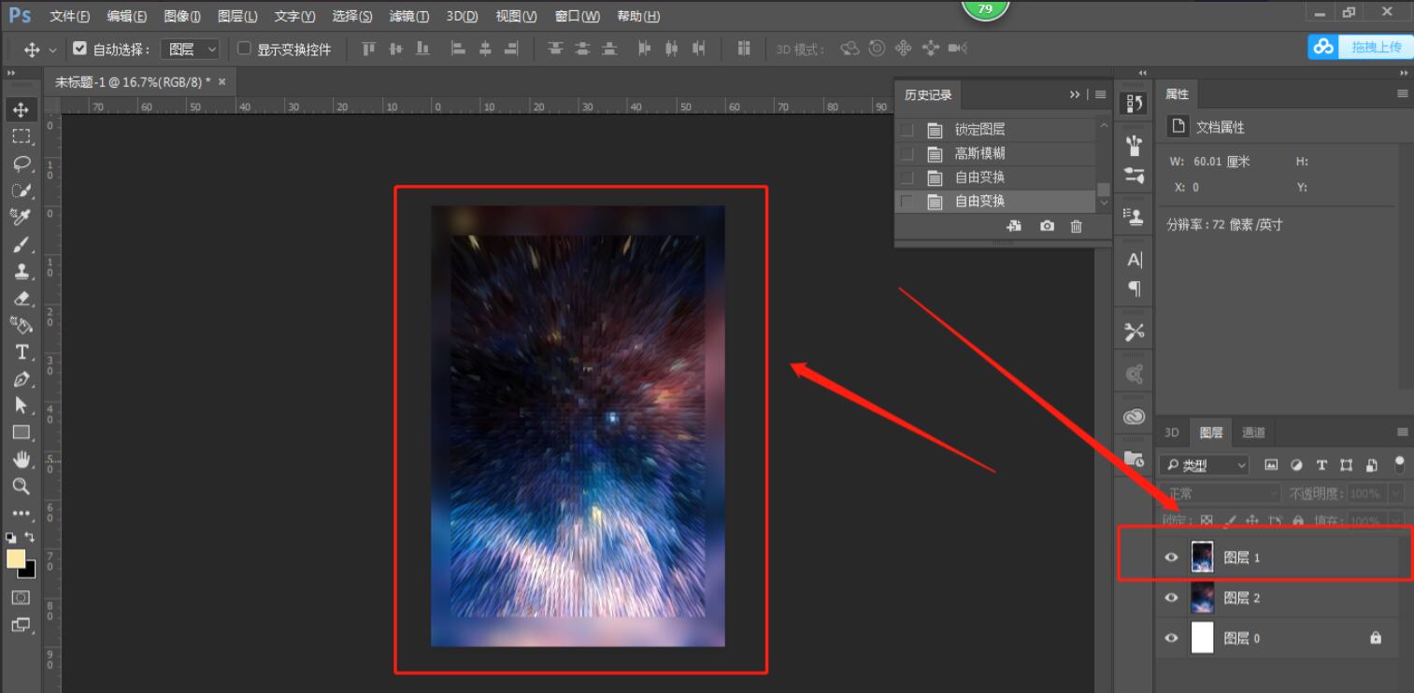Select the Hand tool
This screenshot has width=1414, height=693.
click(x=21, y=460)
